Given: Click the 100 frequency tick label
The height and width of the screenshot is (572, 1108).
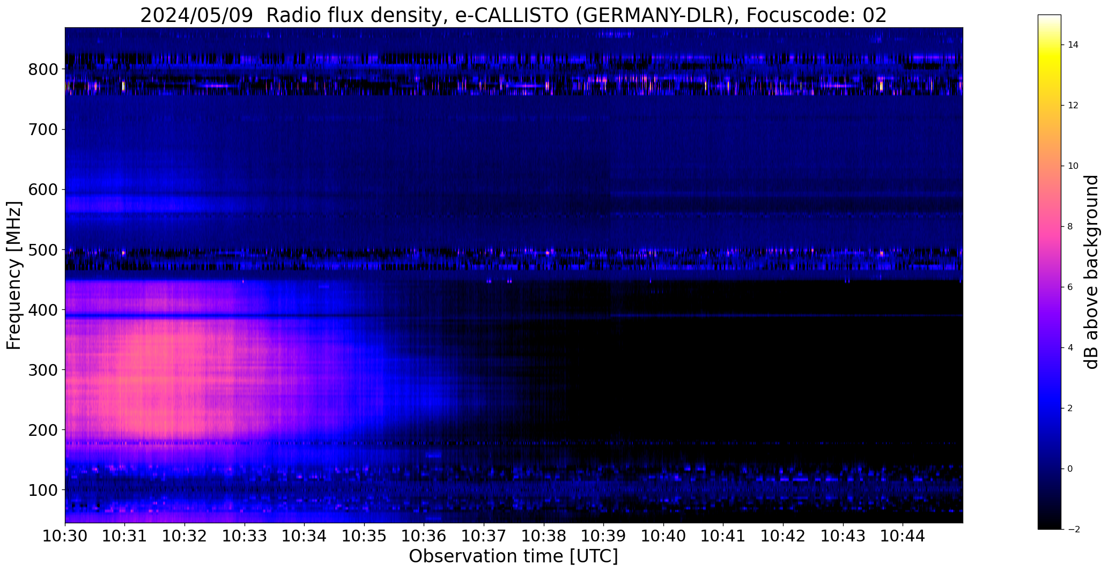Looking at the screenshot, I should (x=42, y=490).
